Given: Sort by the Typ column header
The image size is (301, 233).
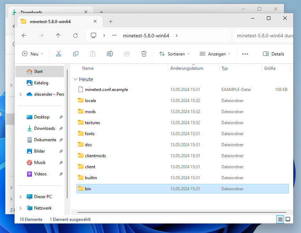Looking at the screenshot, I should pos(240,68).
